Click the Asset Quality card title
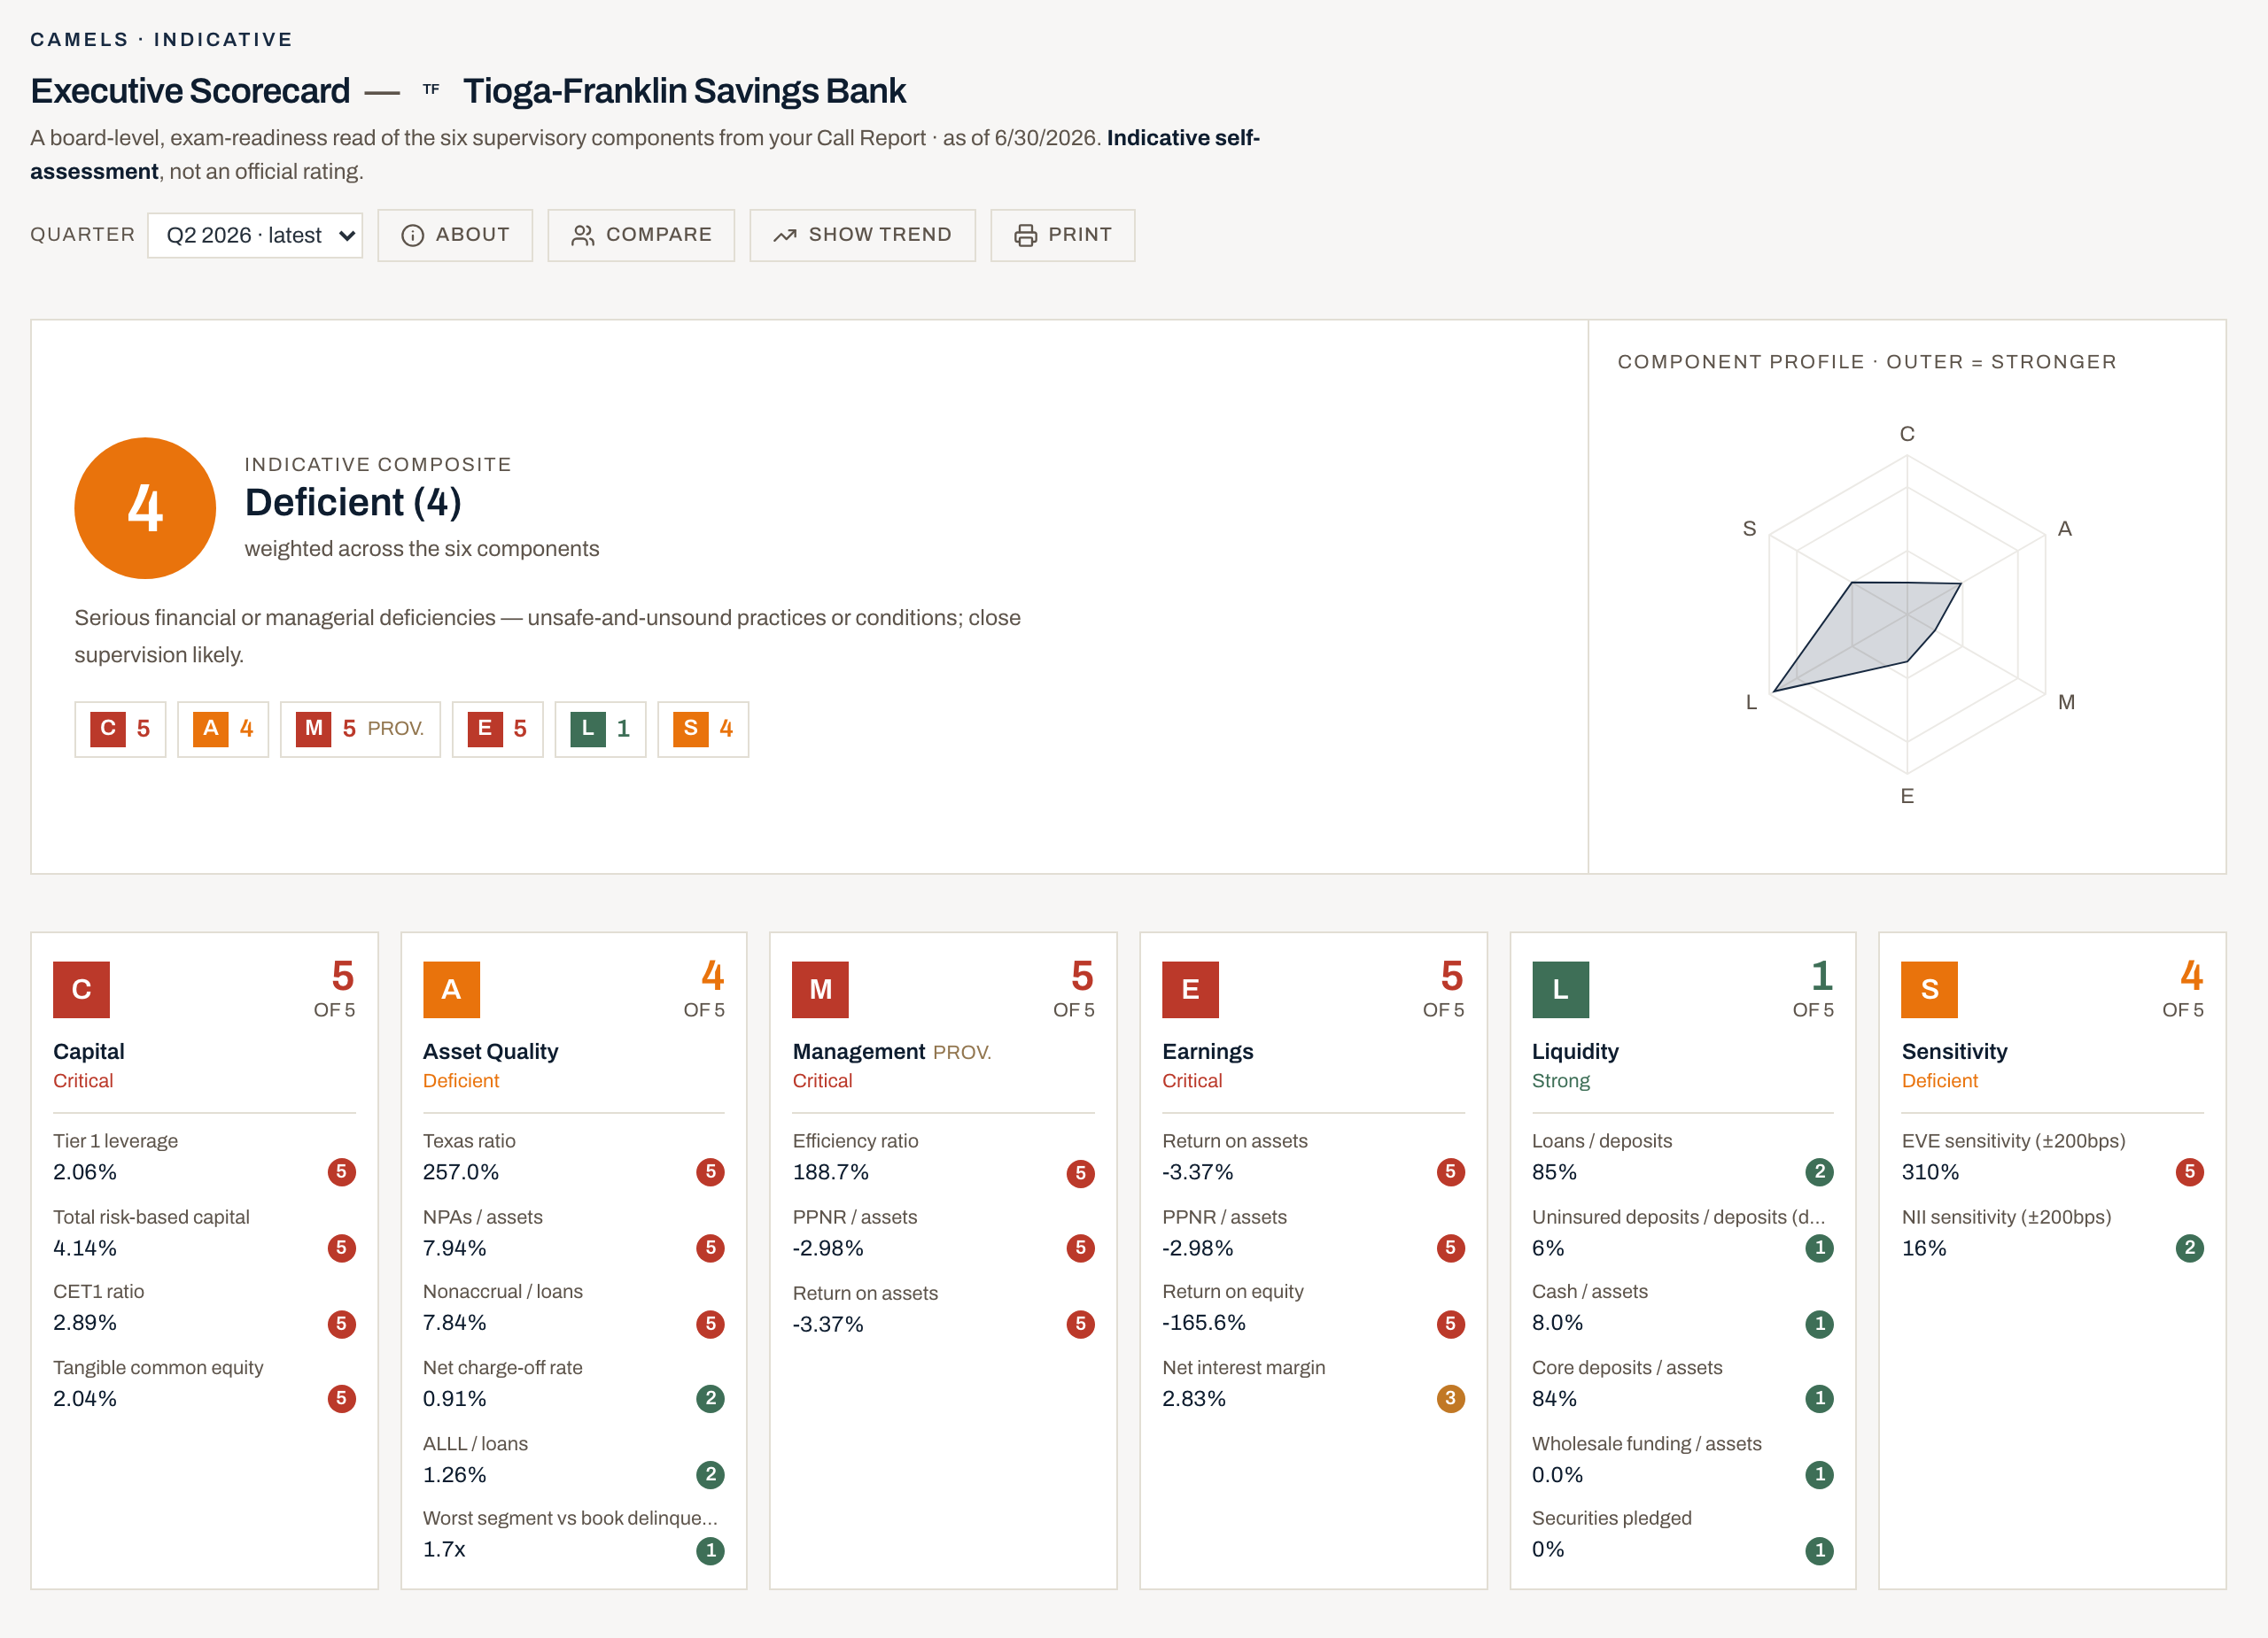 (490, 1051)
